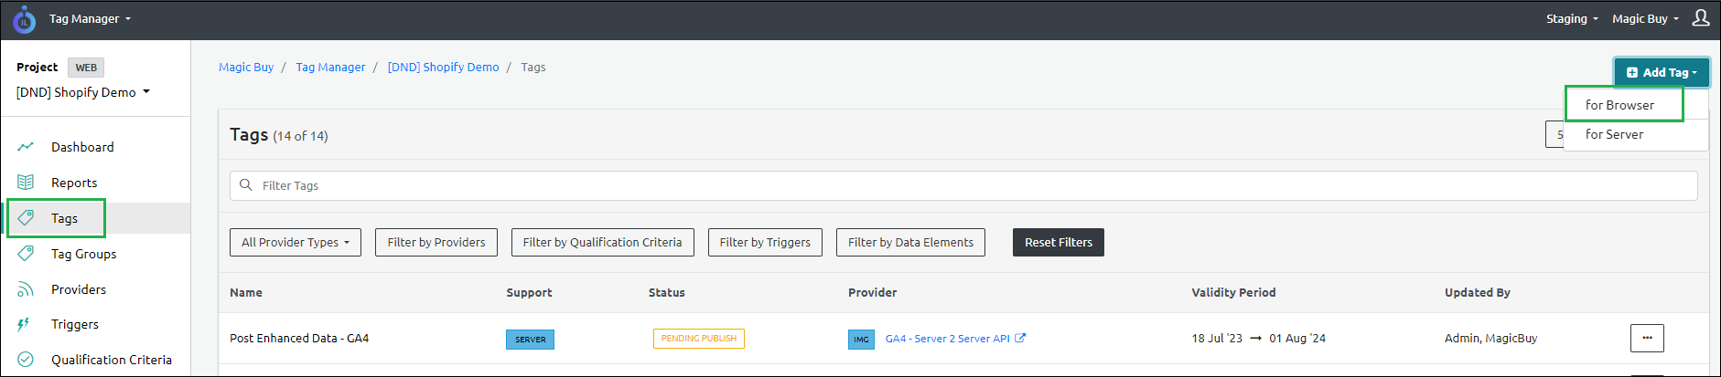1721x377 pixels.
Task: Click the app logo icon in header
Action: 25,19
